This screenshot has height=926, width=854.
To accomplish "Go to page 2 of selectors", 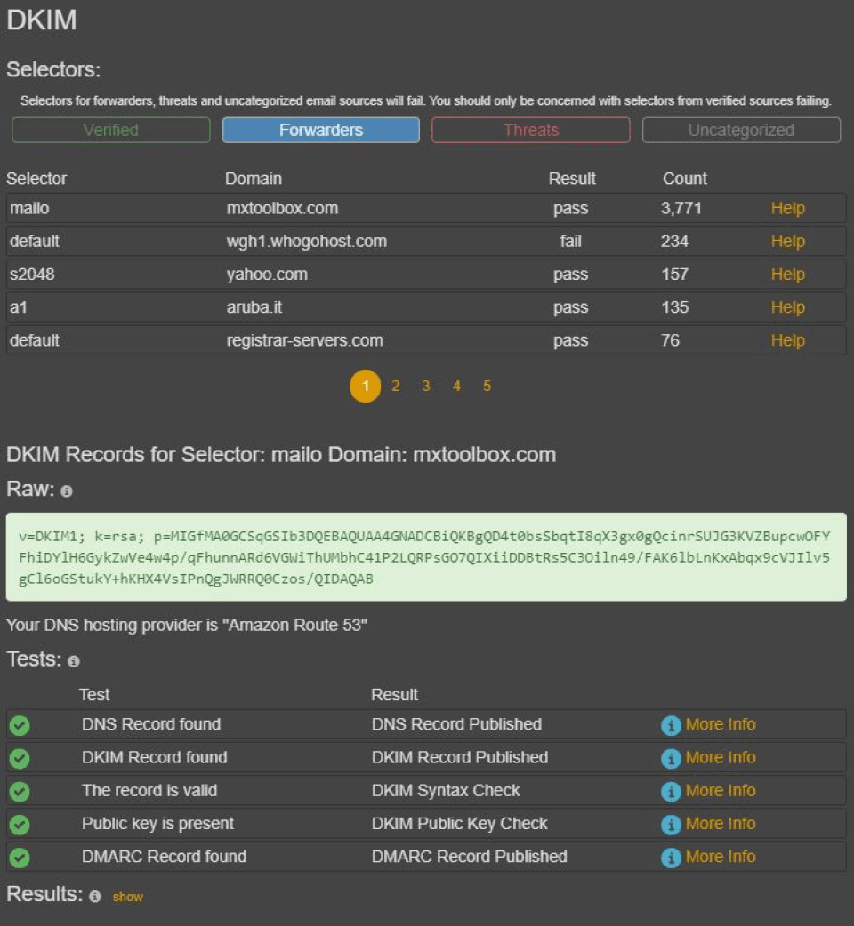I will pyautogui.click(x=396, y=387).
